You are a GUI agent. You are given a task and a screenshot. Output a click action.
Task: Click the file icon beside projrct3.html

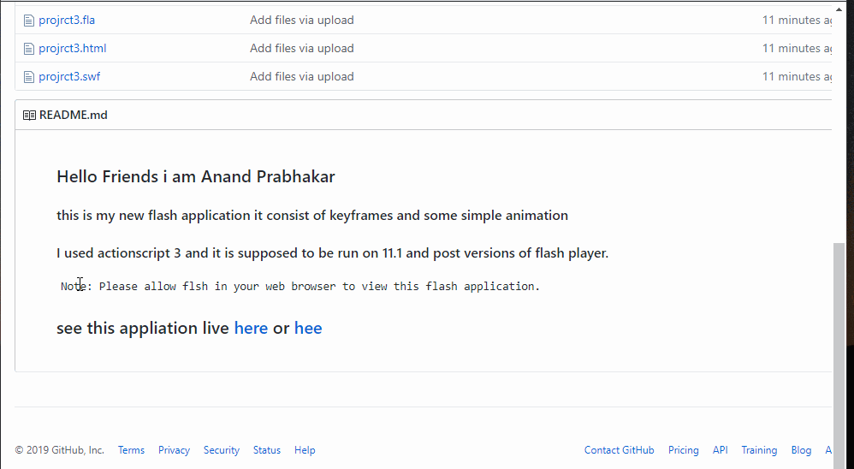coord(28,48)
